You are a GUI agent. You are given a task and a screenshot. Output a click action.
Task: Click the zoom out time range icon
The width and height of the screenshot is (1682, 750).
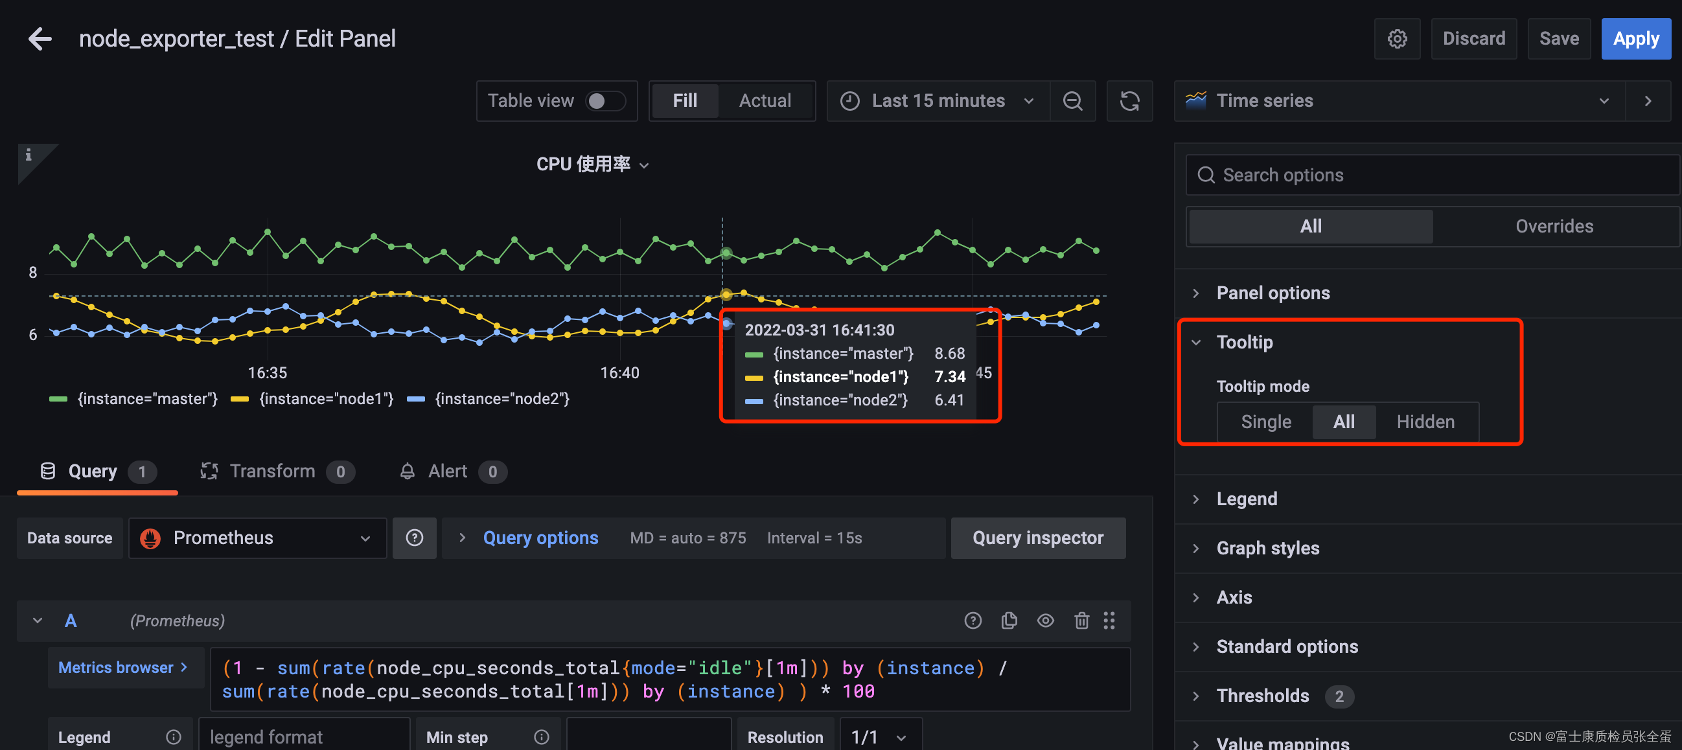point(1072,101)
